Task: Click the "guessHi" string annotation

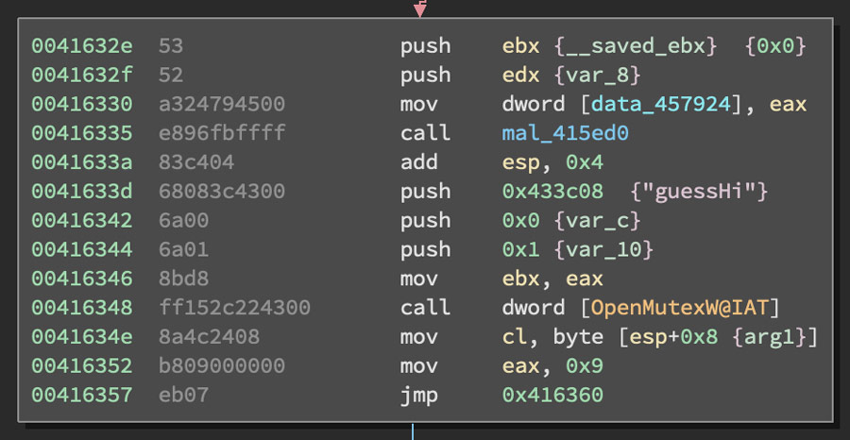Action: pos(699,192)
